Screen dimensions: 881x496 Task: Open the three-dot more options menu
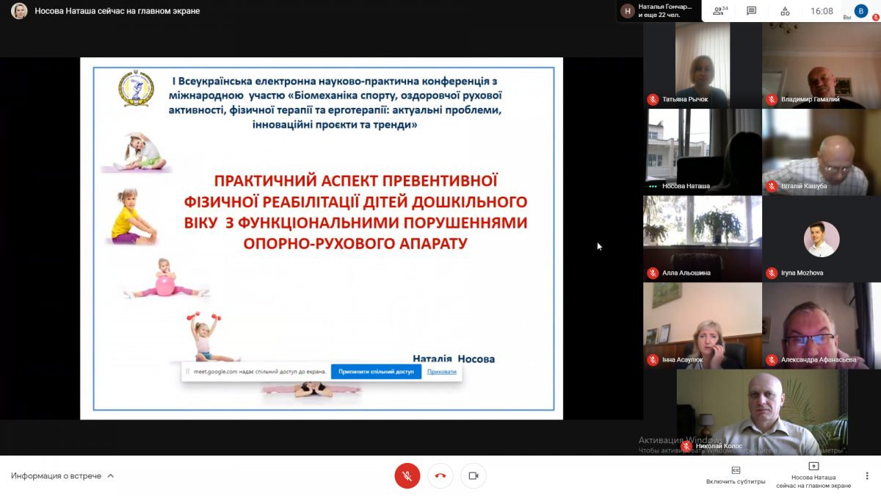pyautogui.click(x=867, y=476)
